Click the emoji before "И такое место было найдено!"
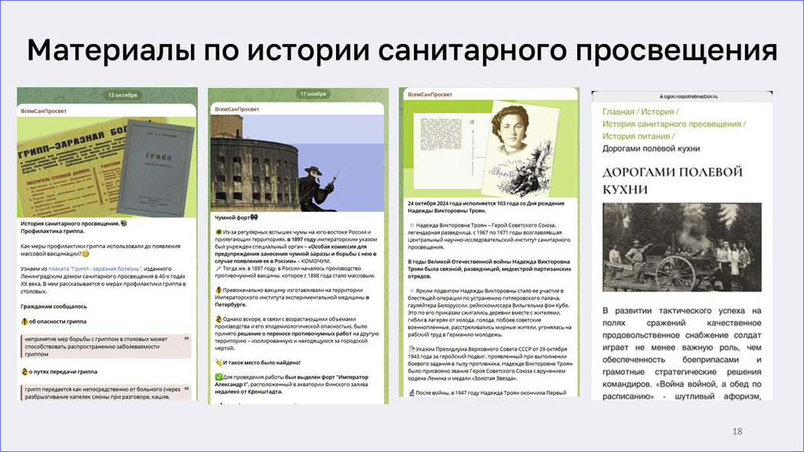804x452 pixels. [218, 363]
